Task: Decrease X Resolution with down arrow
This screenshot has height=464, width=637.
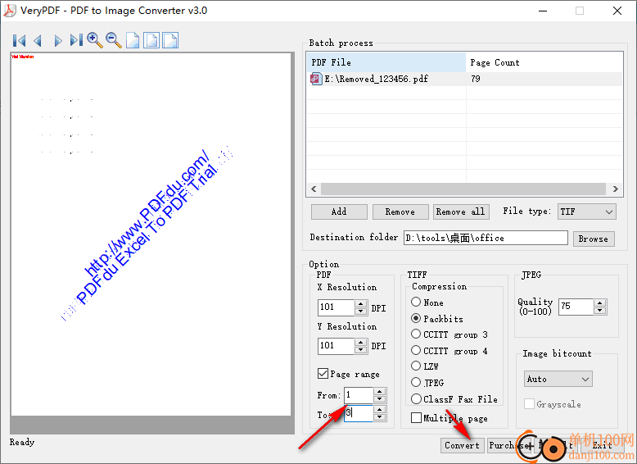Action: (360, 312)
